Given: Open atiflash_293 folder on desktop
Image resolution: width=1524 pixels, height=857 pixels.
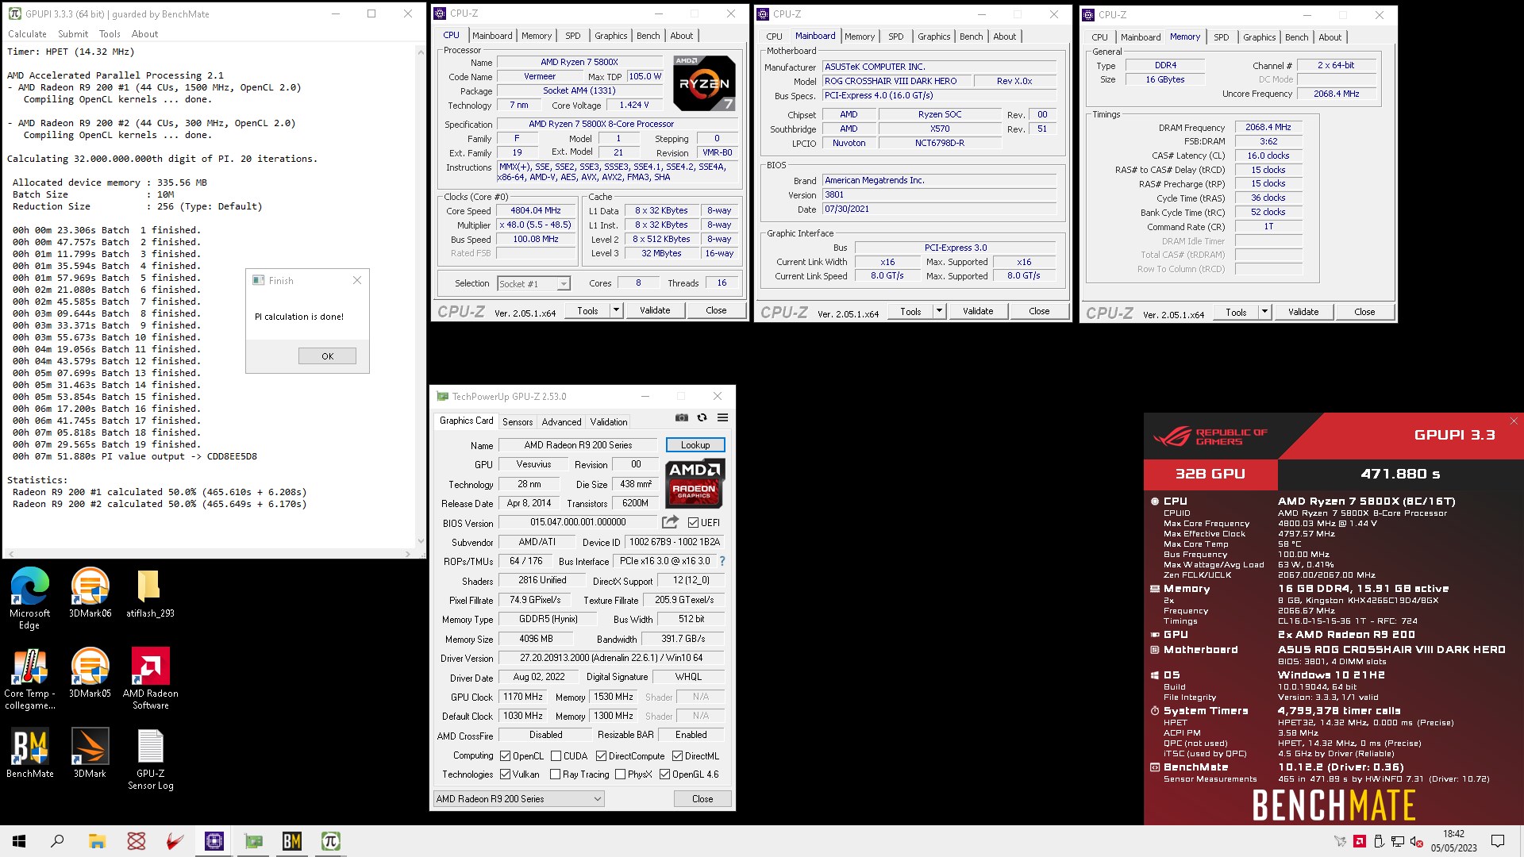Looking at the screenshot, I should coord(150,593).
